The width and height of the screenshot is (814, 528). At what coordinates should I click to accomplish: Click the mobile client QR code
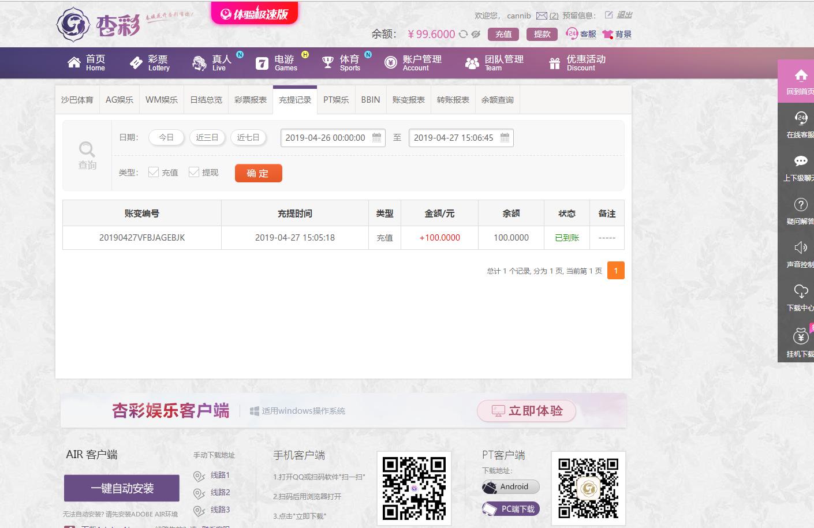[x=414, y=488]
